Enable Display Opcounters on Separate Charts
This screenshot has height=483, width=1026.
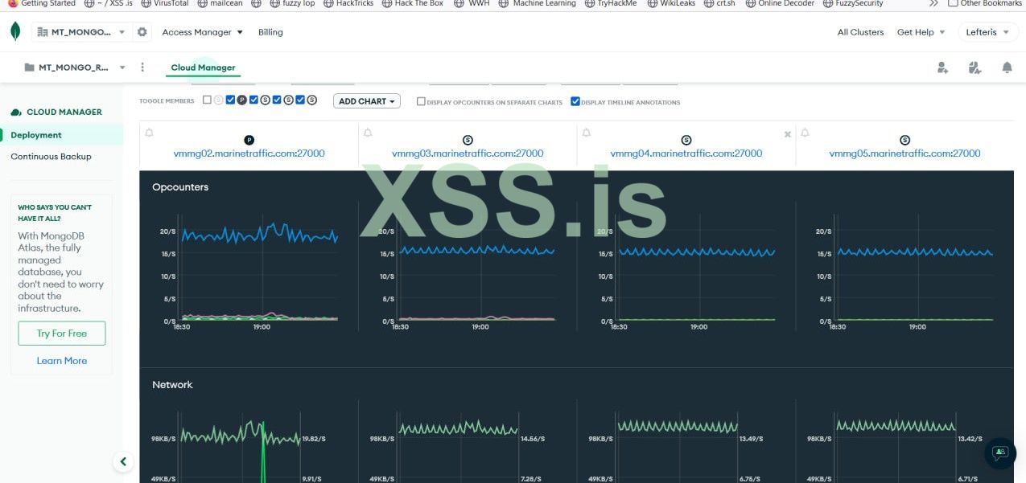tap(421, 102)
